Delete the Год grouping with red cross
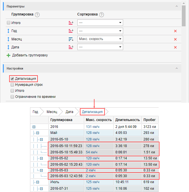Screen dimensions: 189x192 [175, 31]
